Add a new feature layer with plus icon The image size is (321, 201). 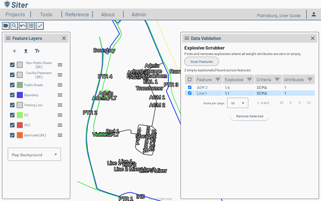point(15,51)
